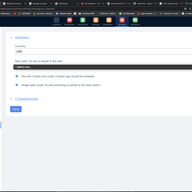Viewport: 192px width, 192px height.
Task: Open the Paid Levels app icon
Action: pos(83,20)
